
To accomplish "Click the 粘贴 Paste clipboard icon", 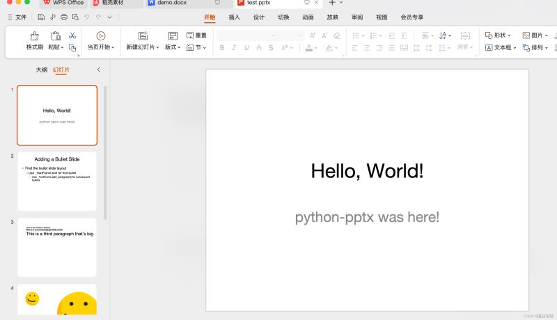I will (x=56, y=36).
